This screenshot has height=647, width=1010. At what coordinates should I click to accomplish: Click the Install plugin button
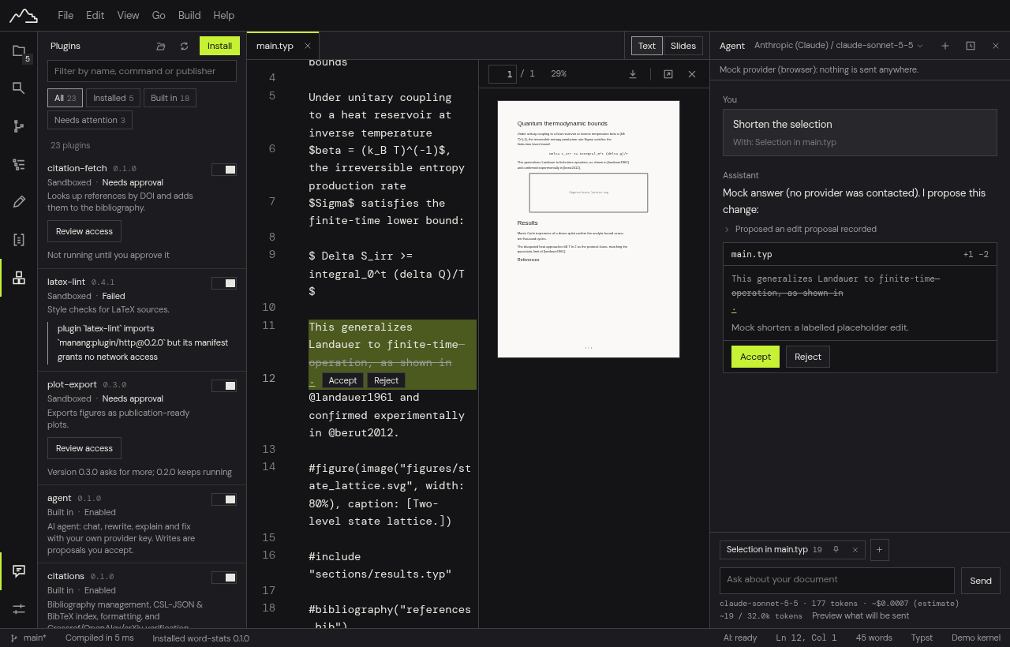[x=219, y=46]
